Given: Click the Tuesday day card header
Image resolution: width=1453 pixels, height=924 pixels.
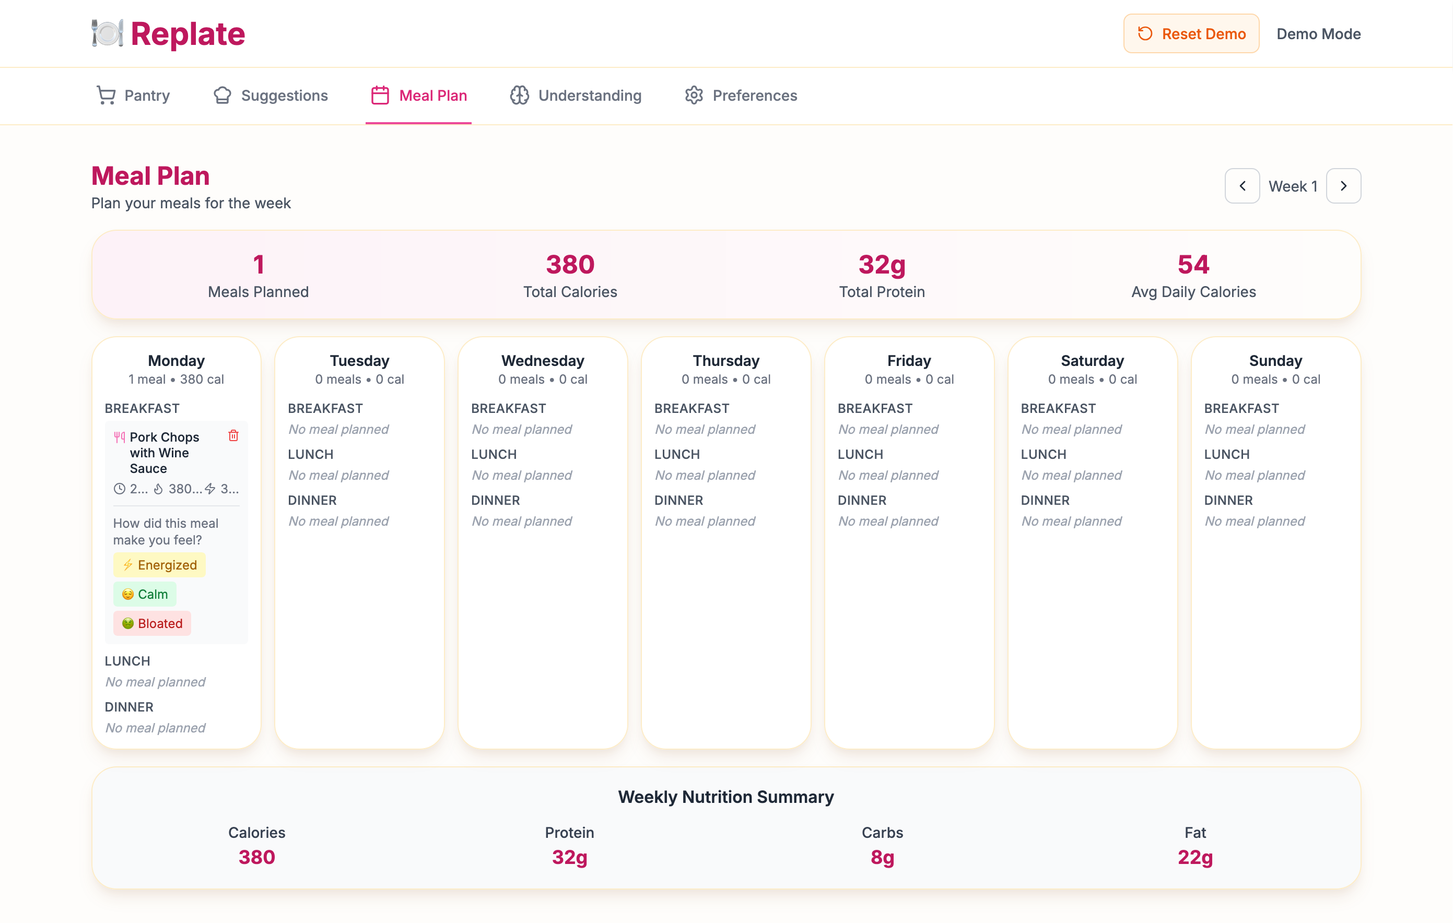Looking at the screenshot, I should pyautogui.click(x=359, y=361).
